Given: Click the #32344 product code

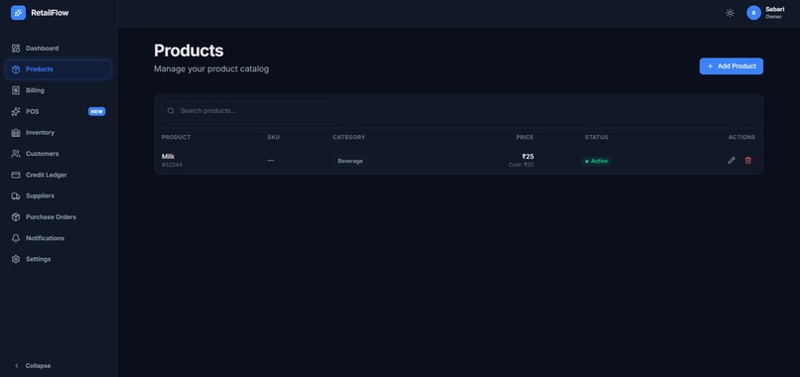Looking at the screenshot, I should [172, 165].
